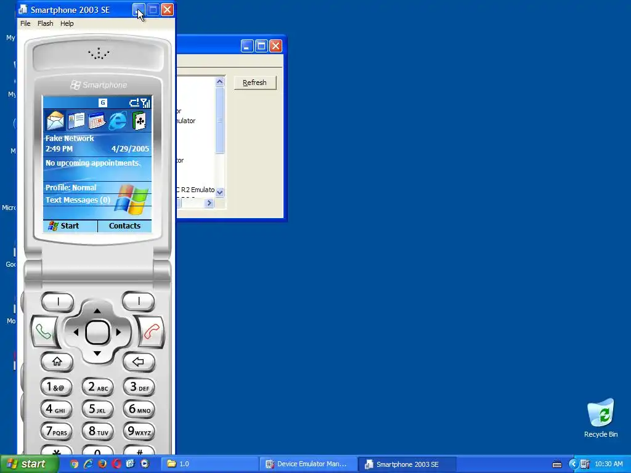Screen dimensions: 631x473
Task: Launch Chrome from Quick Launch
Action: tap(74, 464)
